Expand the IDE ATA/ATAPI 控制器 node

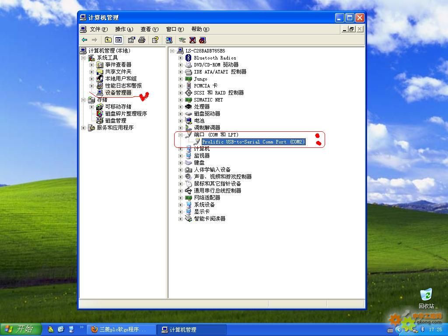pos(180,72)
